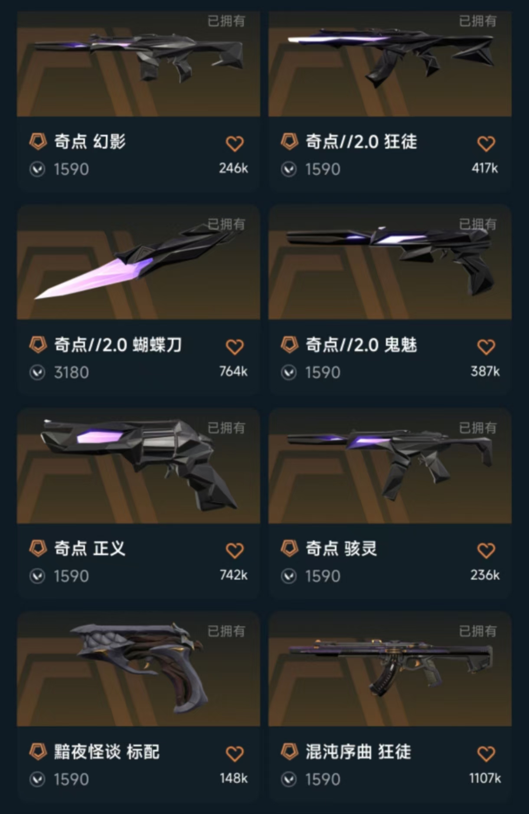The width and height of the screenshot is (529, 814).
Task: Tap heart icon for 奇点 正义
Action: 235,551
